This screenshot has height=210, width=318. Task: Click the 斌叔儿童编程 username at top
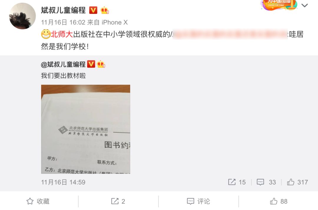63,10
